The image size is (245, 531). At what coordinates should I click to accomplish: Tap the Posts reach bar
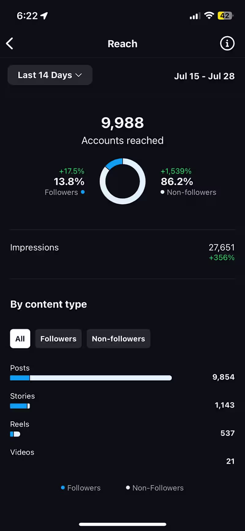click(91, 378)
